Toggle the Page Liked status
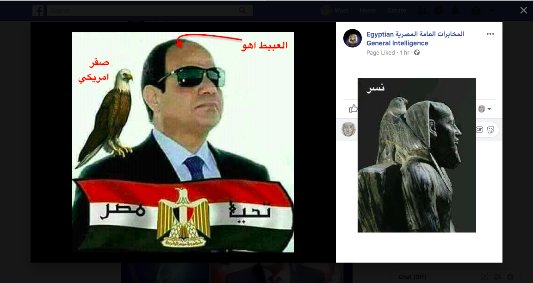The height and width of the screenshot is (283, 533). coord(381,53)
